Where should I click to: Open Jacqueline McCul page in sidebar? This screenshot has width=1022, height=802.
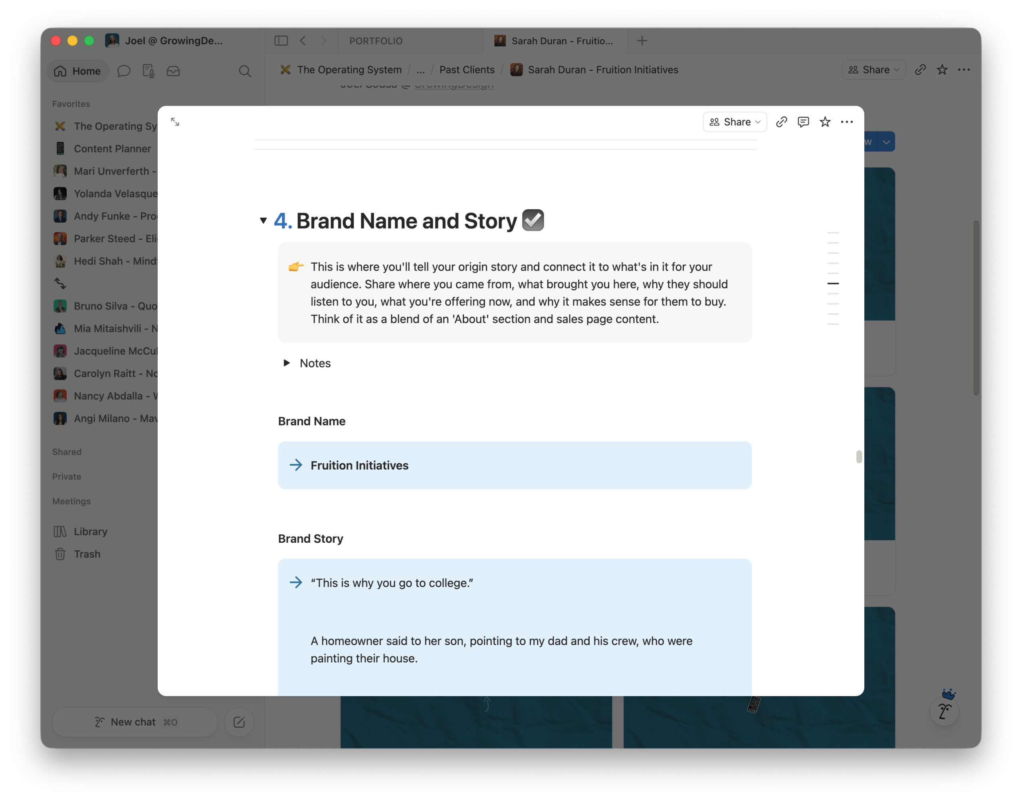(x=105, y=351)
